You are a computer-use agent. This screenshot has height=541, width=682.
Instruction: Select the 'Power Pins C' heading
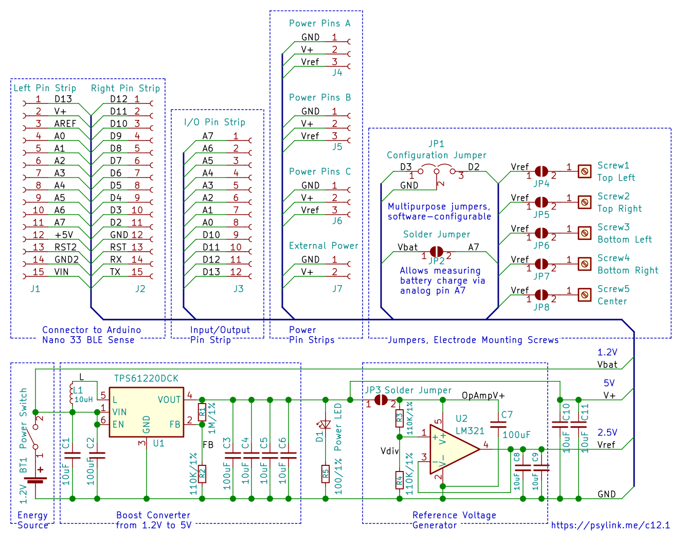pos(319,171)
